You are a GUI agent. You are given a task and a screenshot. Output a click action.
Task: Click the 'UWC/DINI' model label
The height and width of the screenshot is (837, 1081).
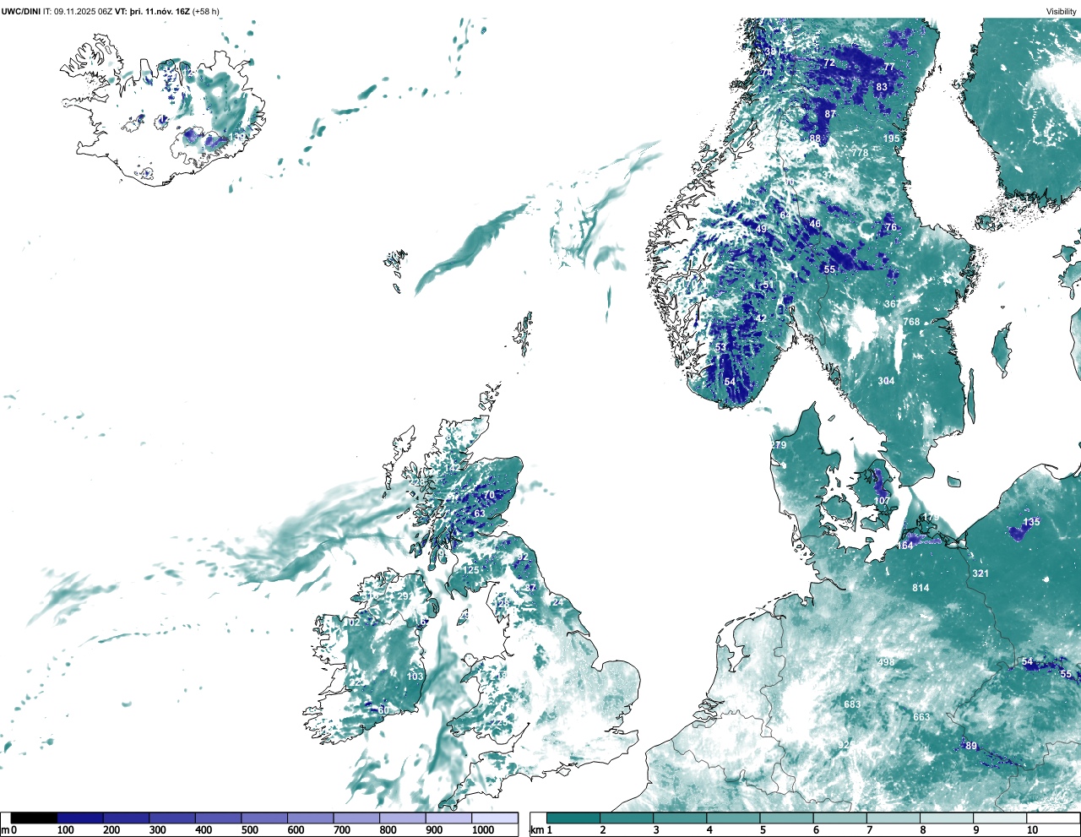[x=21, y=11]
